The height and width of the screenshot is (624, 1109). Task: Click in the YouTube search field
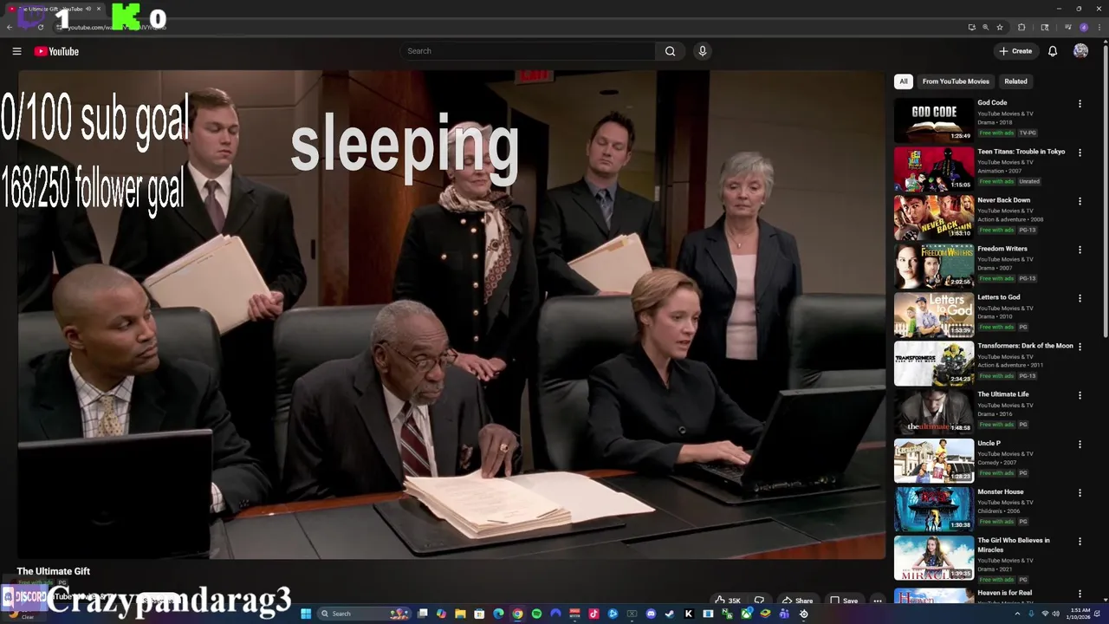(529, 51)
